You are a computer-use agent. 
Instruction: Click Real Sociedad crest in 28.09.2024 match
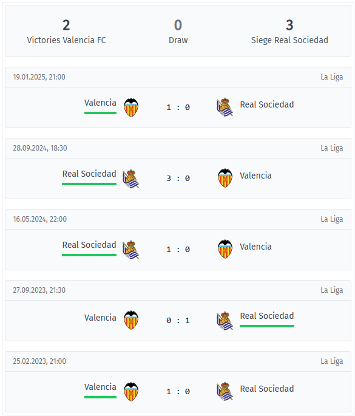pyautogui.click(x=130, y=179)
